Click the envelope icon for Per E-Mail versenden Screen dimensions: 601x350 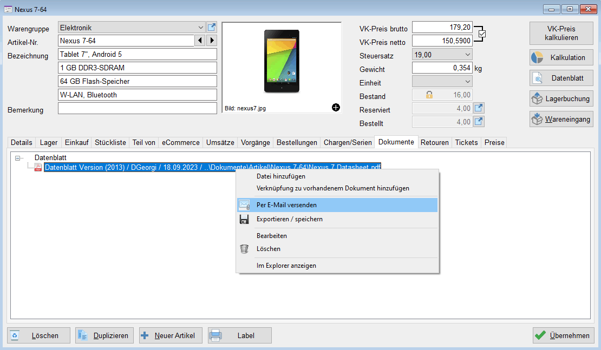click(x=244, y=205)
